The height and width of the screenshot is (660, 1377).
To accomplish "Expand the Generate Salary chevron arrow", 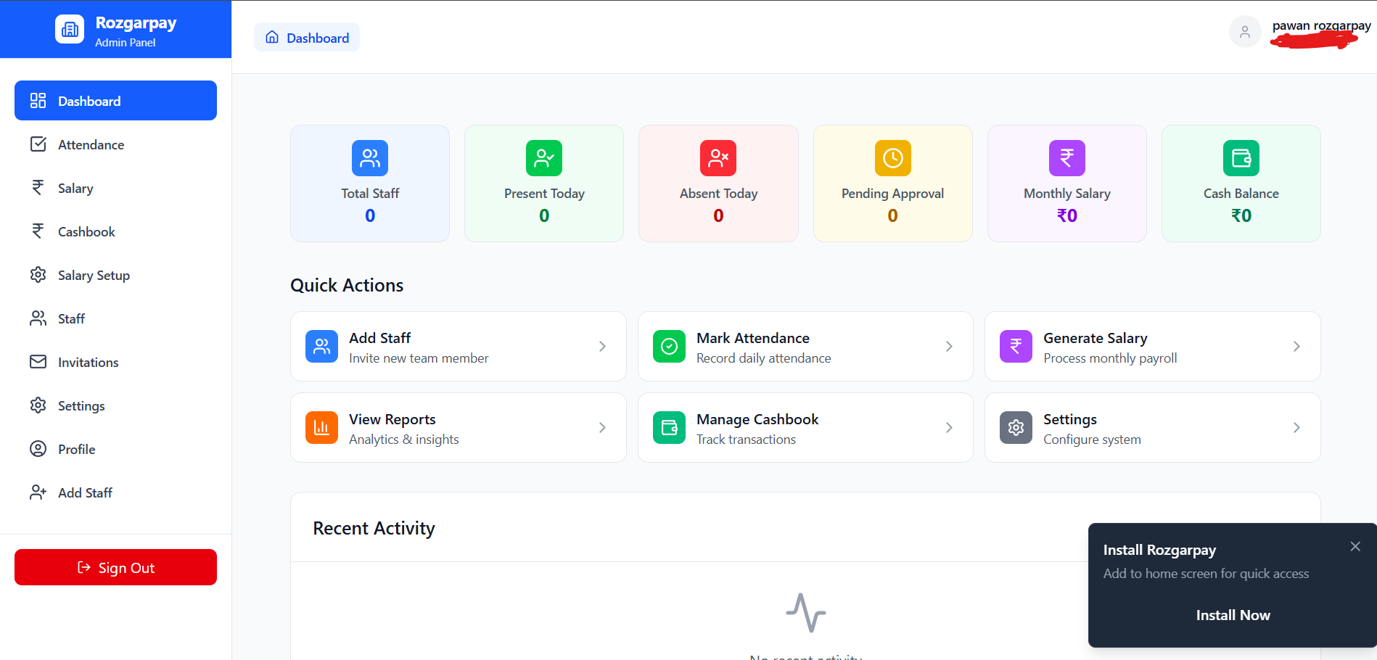I will click(1296, 347).
